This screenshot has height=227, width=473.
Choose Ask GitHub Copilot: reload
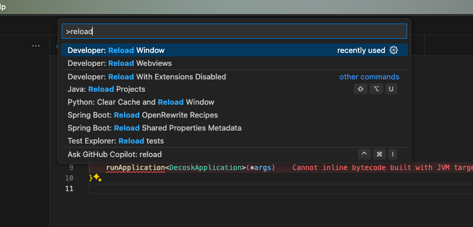click(x=234, y=154)
